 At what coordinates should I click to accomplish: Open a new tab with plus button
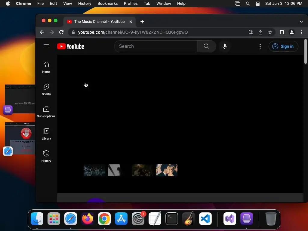click(x=142, y=22)
